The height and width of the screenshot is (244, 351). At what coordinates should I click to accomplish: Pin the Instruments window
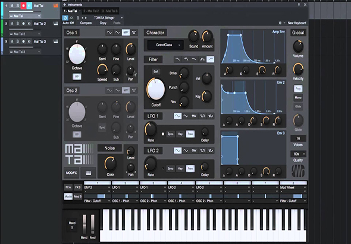[299, 5]
